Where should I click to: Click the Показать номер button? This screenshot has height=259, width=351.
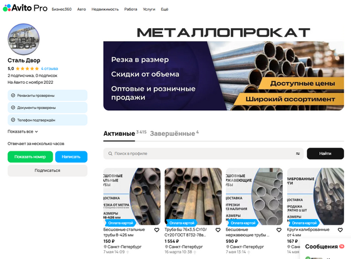30,156
